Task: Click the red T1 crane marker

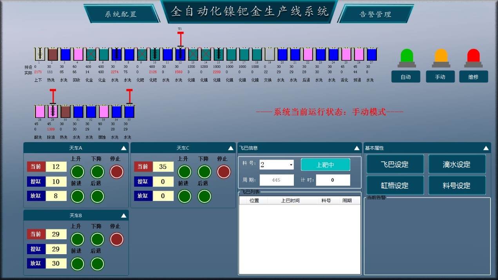Action: [x=180, y=38]
